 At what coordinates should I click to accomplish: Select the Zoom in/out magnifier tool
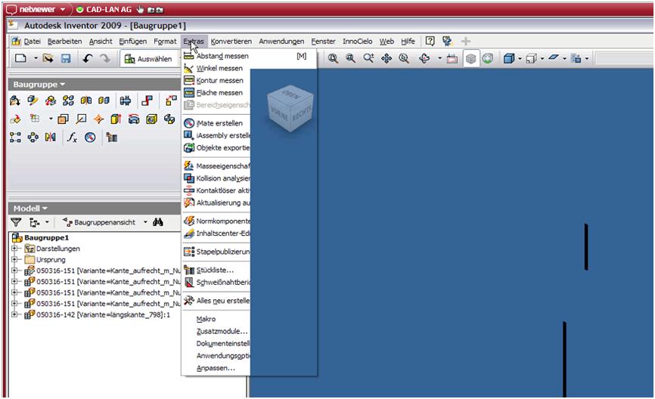[368, 58]
